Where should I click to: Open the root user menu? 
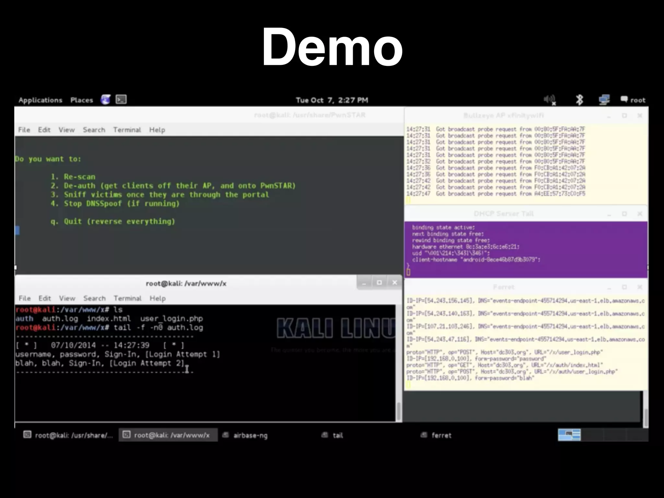tap(633, 100)
